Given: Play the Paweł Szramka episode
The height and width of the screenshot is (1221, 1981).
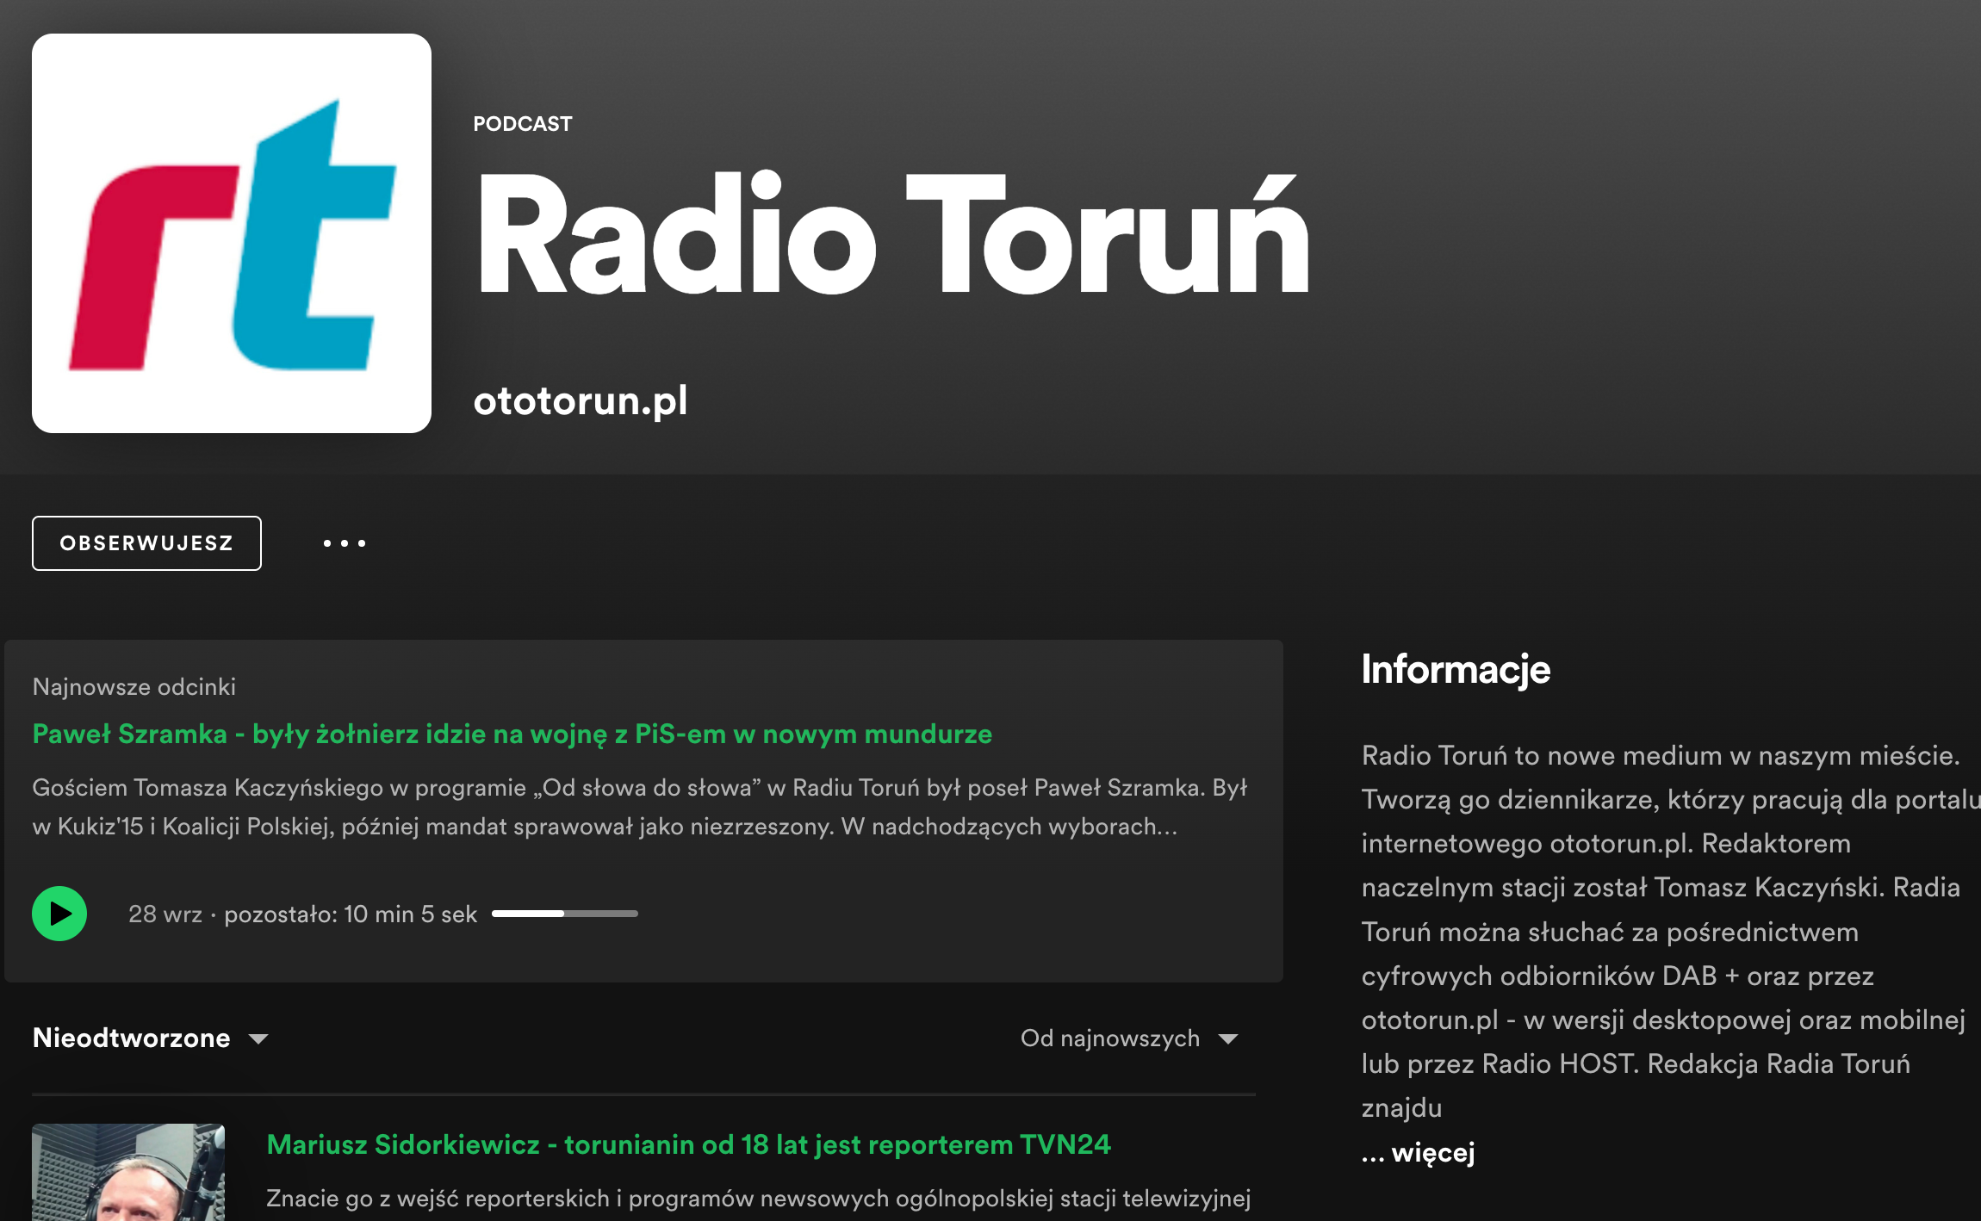Looking at the screenshot, I should (59, 914).
